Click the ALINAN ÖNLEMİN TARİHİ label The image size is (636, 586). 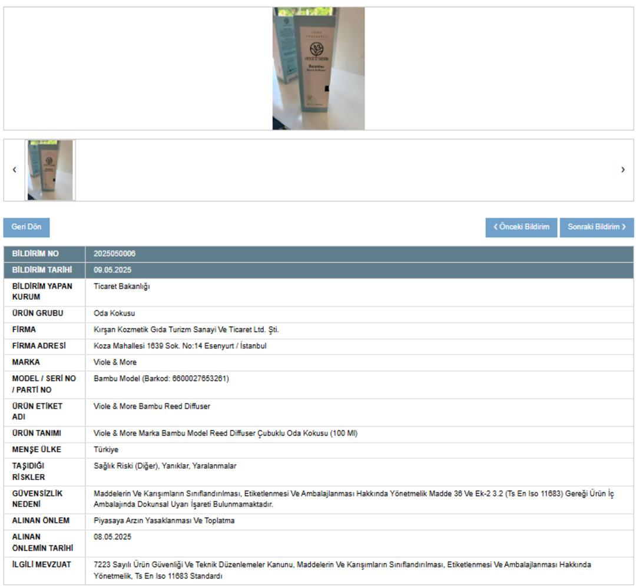pos(42,542)
